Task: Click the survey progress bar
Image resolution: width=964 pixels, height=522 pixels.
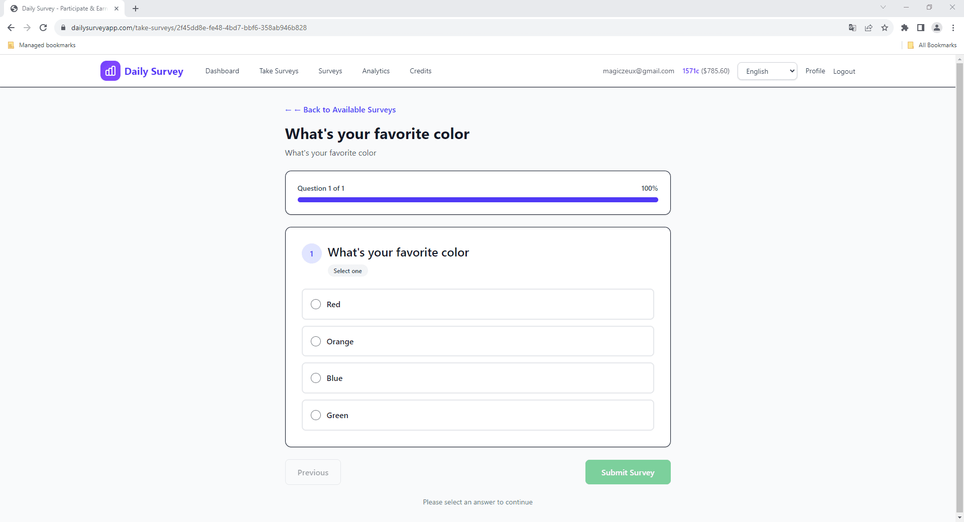Action: (x=477, y=199)
